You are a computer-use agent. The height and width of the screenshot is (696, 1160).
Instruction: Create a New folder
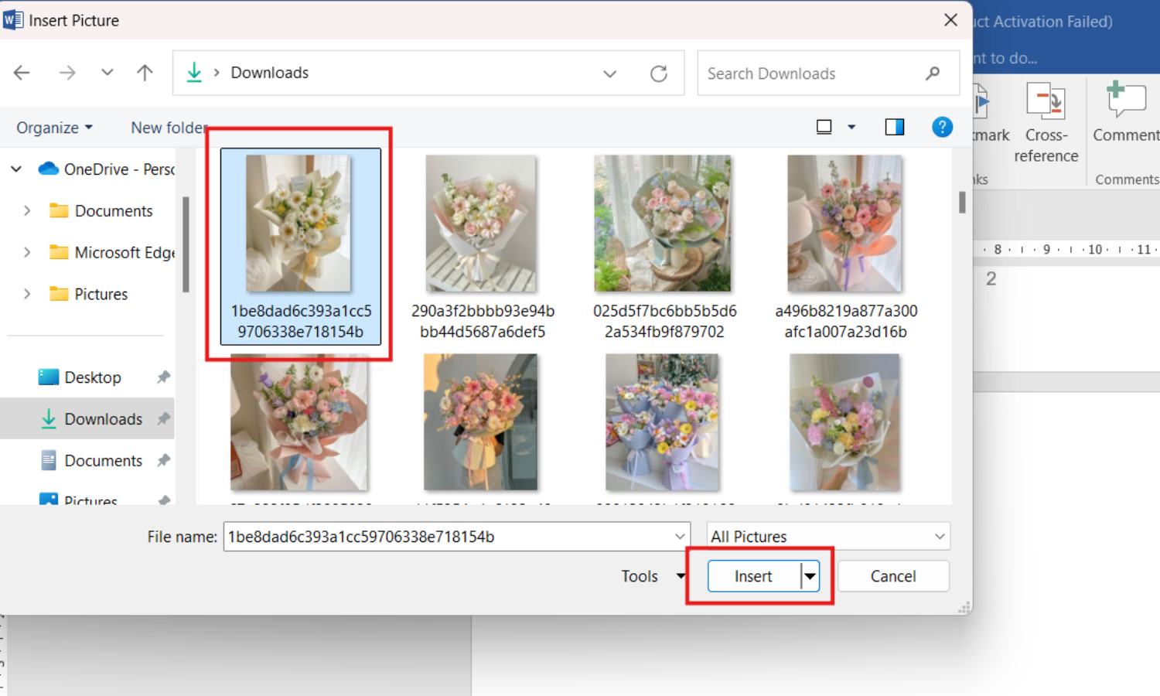[169, 128]
